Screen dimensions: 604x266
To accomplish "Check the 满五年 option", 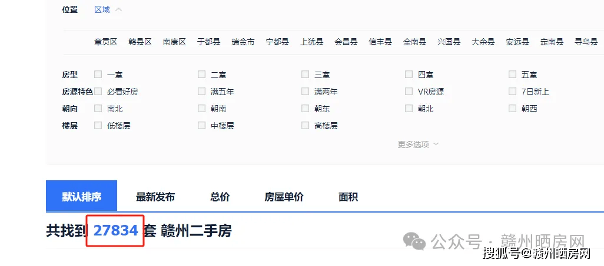I will point(202,92).
